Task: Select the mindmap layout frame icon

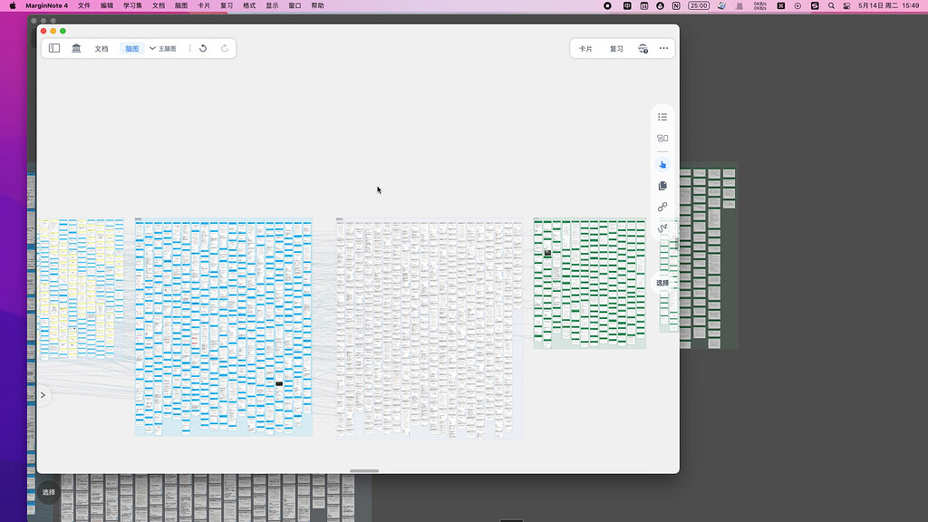Action: click(662, 139)
